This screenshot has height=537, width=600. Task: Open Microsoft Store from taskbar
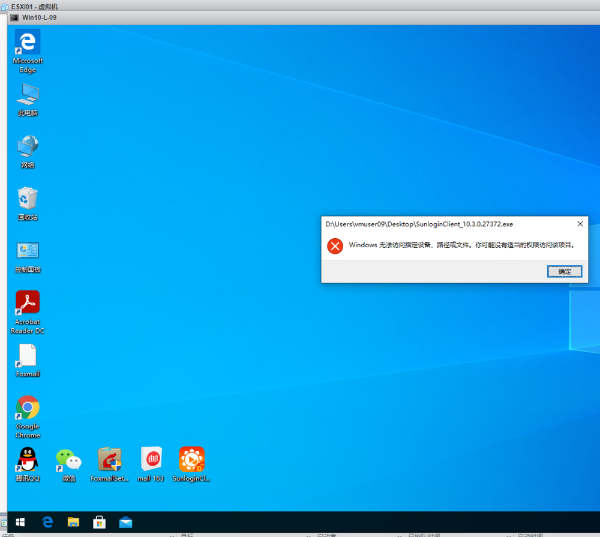pos(100,522)
